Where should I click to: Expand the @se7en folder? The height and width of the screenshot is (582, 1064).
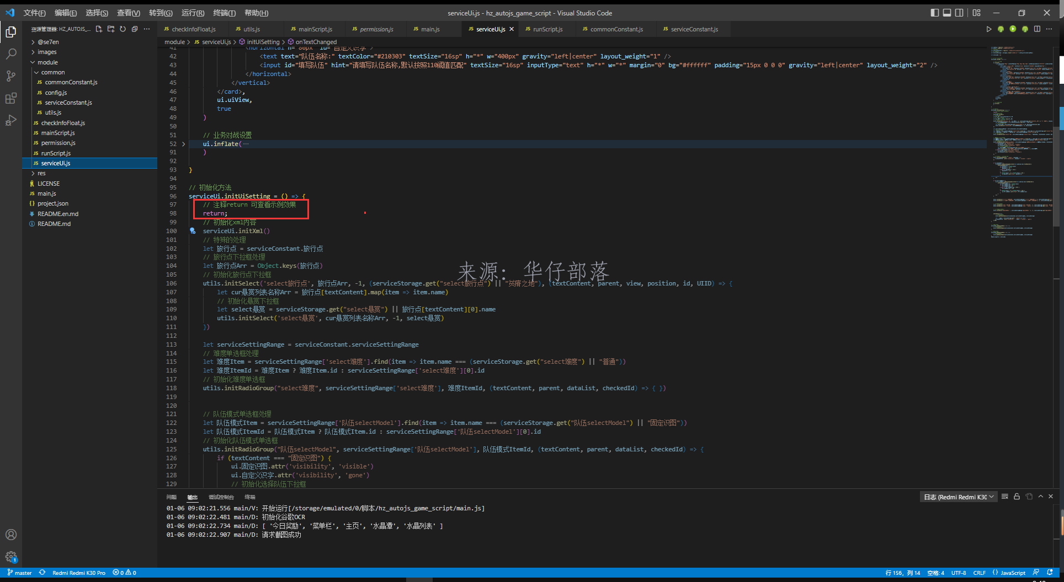(x=48, y=42)
